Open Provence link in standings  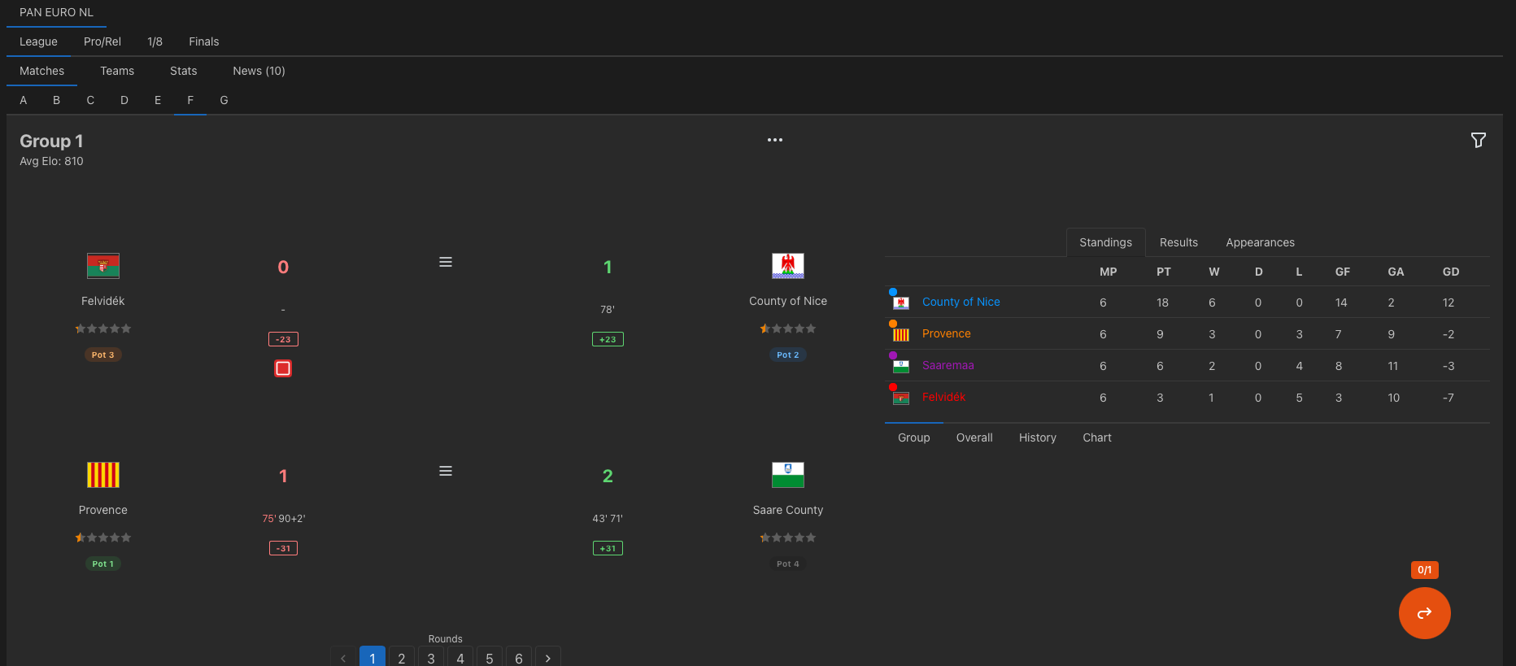coord(947,333)
